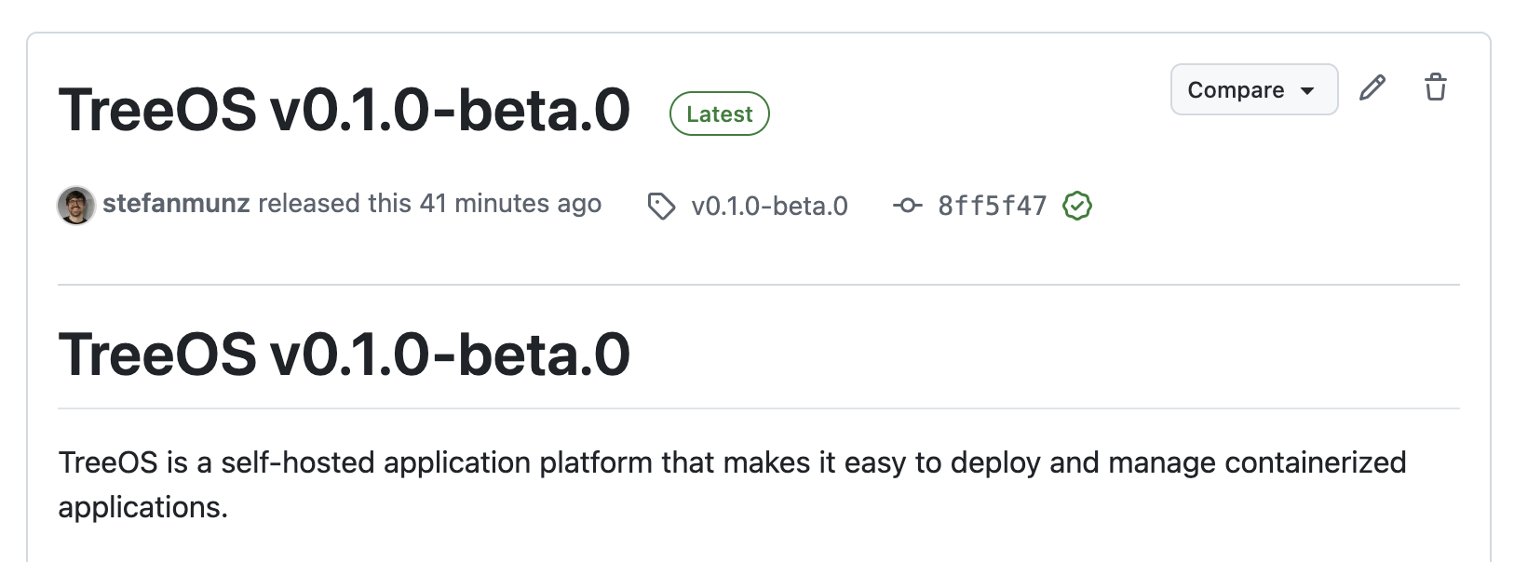
Task: Click the 8ff5f47 commit link
Action: pyautogui.click(x=991, y=206)
